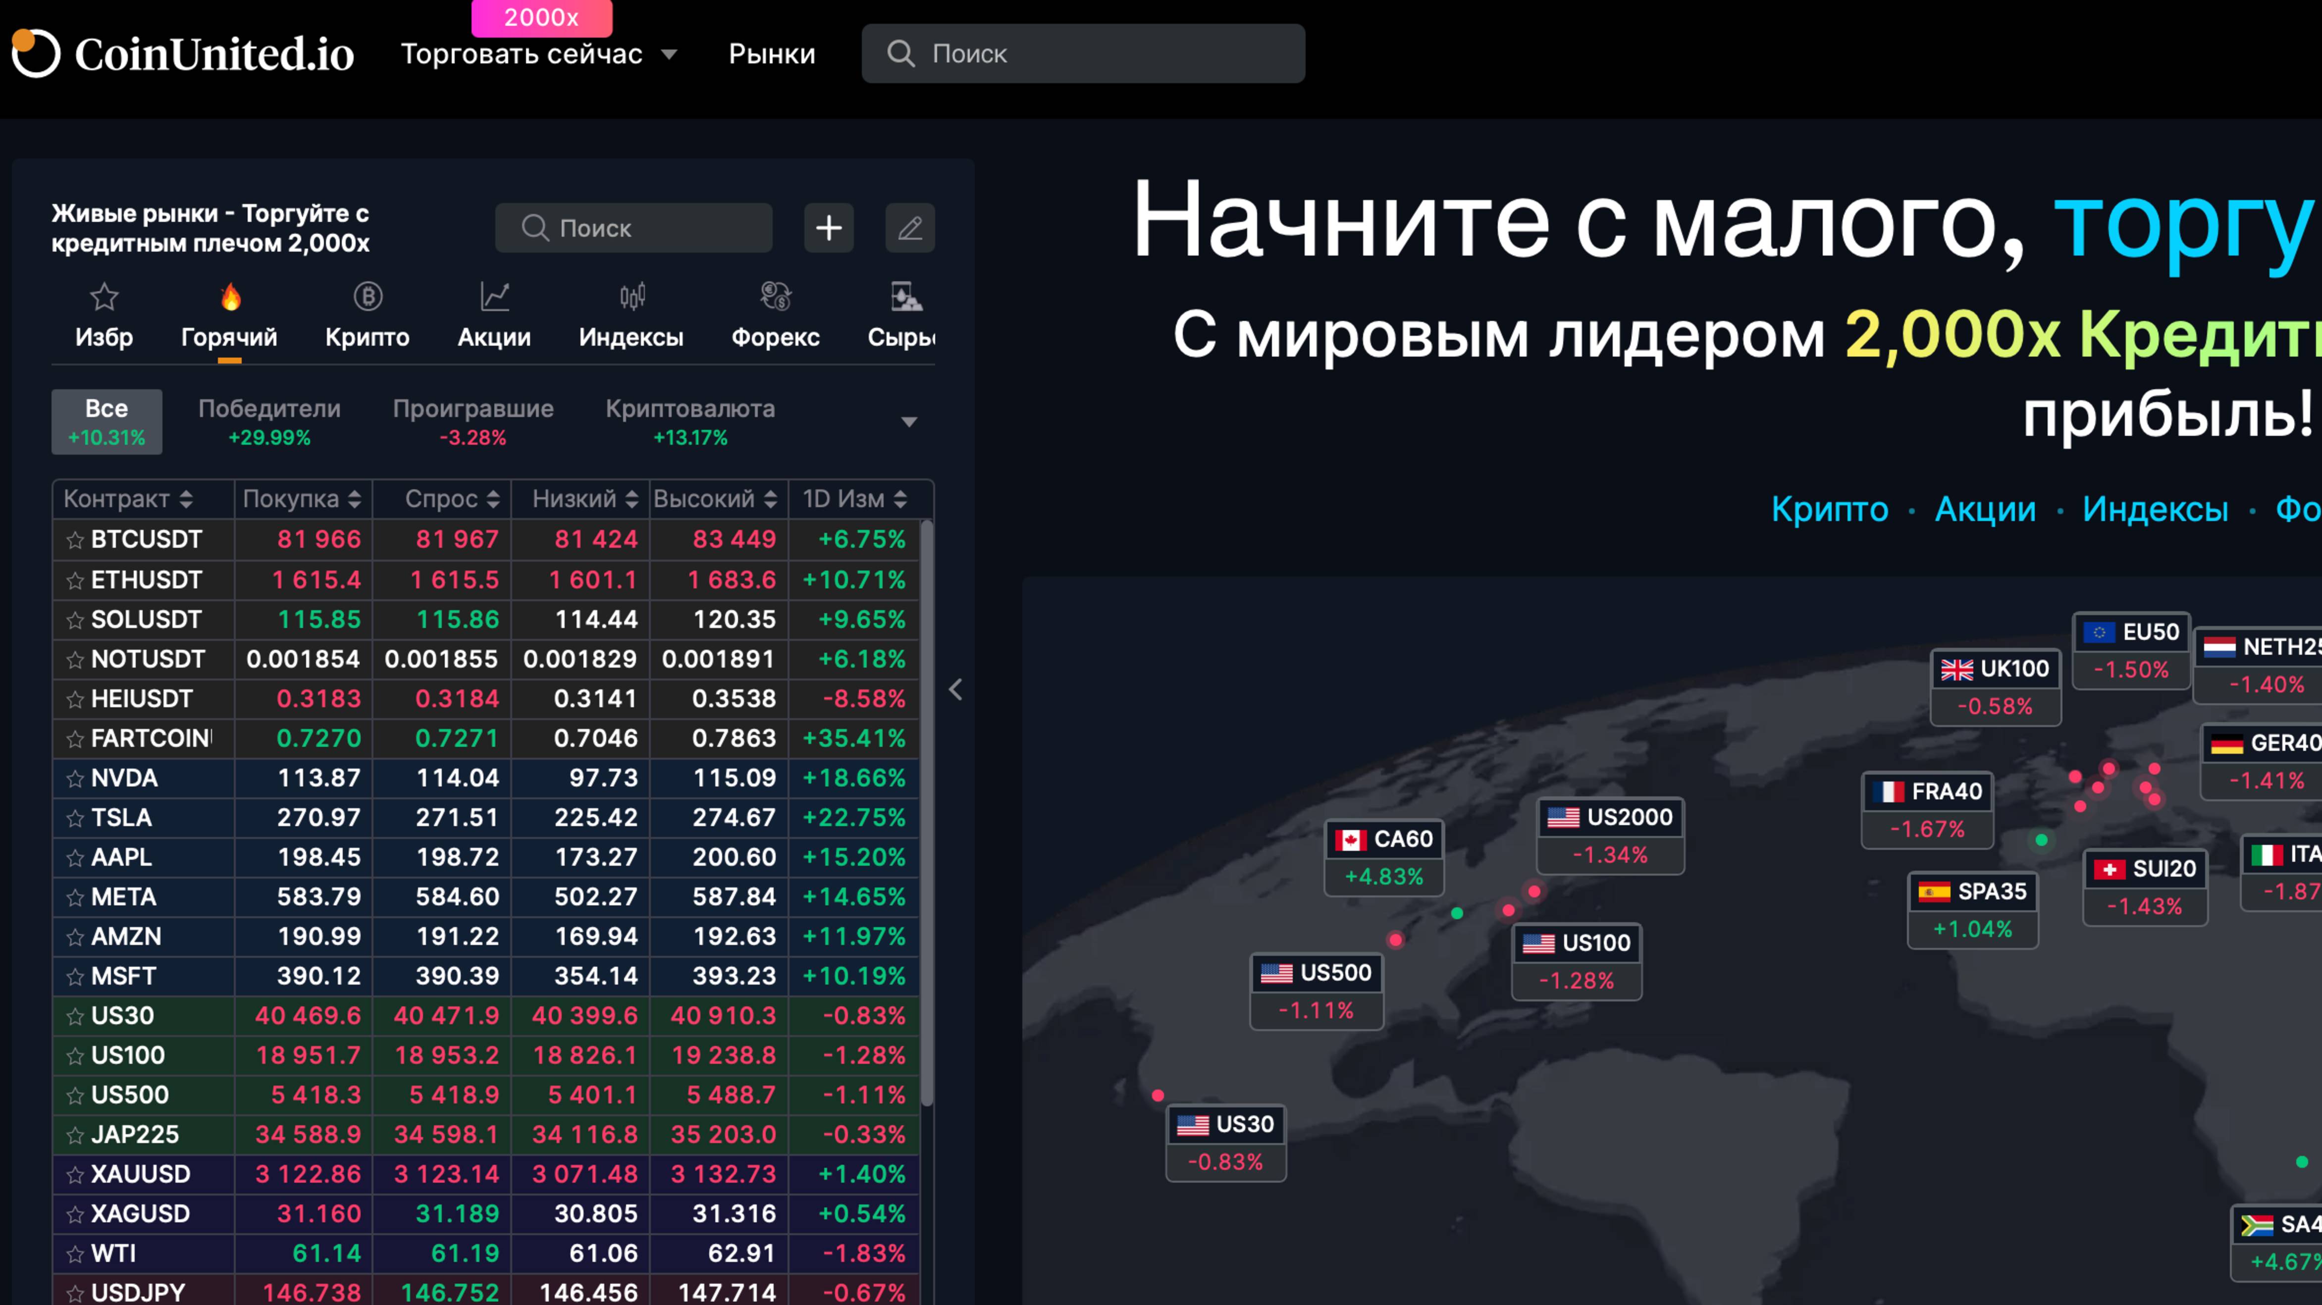This screenshot has width=2322, height=1305.
Task: Open the FRA40 map card
Action: coord(1927,809)
